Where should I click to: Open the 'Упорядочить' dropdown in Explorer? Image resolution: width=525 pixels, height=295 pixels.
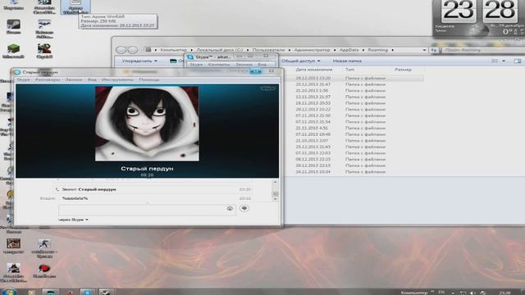(x=139, y=61)
